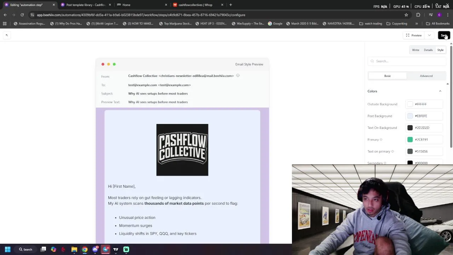Open the media control icon in Chrome toolbar
This screenshot has height=255, width=453.
(x=431, y=15)
